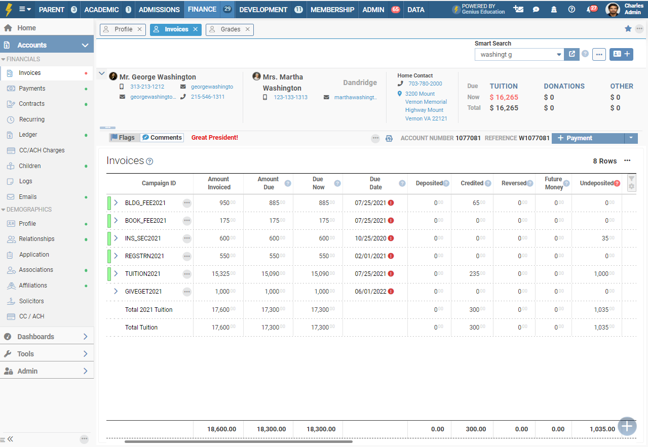Open the chat bubble icon in header

(536, 10)
